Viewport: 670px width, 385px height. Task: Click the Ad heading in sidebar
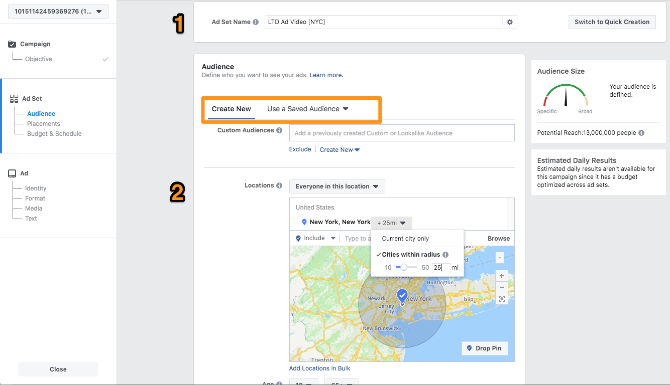point(24,173)
